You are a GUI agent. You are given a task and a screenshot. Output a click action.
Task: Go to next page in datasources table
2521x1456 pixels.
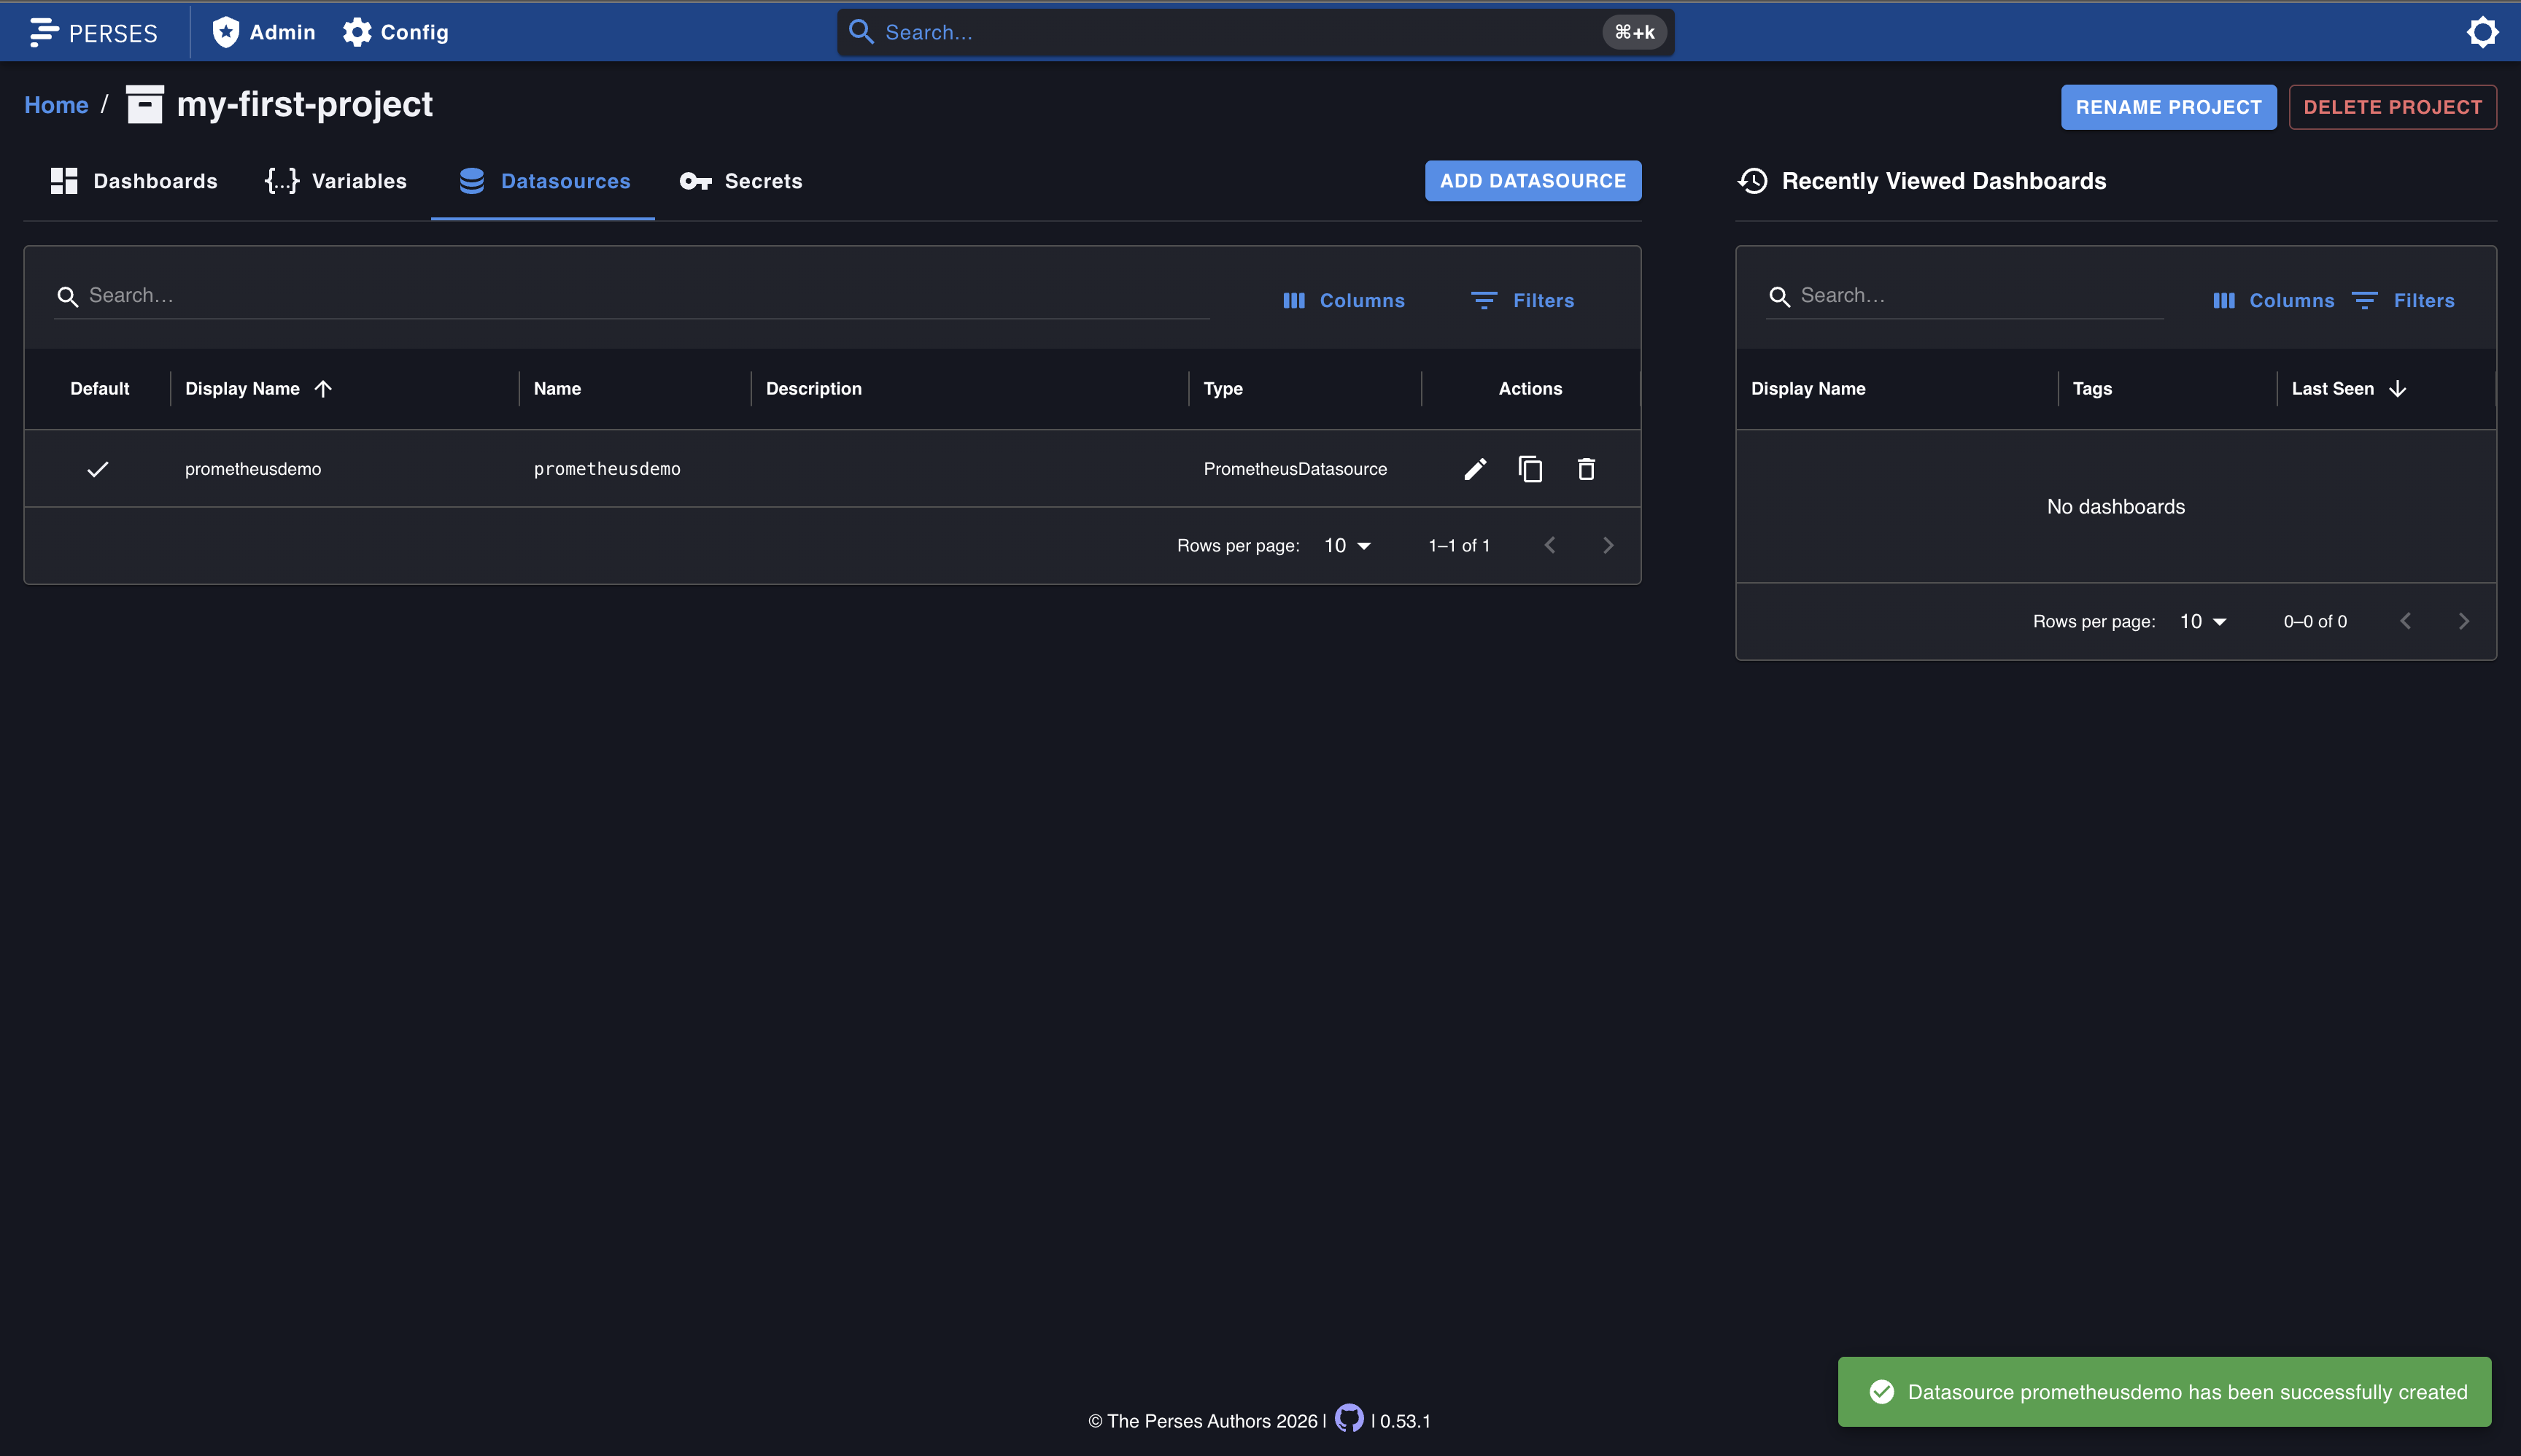click(1608, 546)
